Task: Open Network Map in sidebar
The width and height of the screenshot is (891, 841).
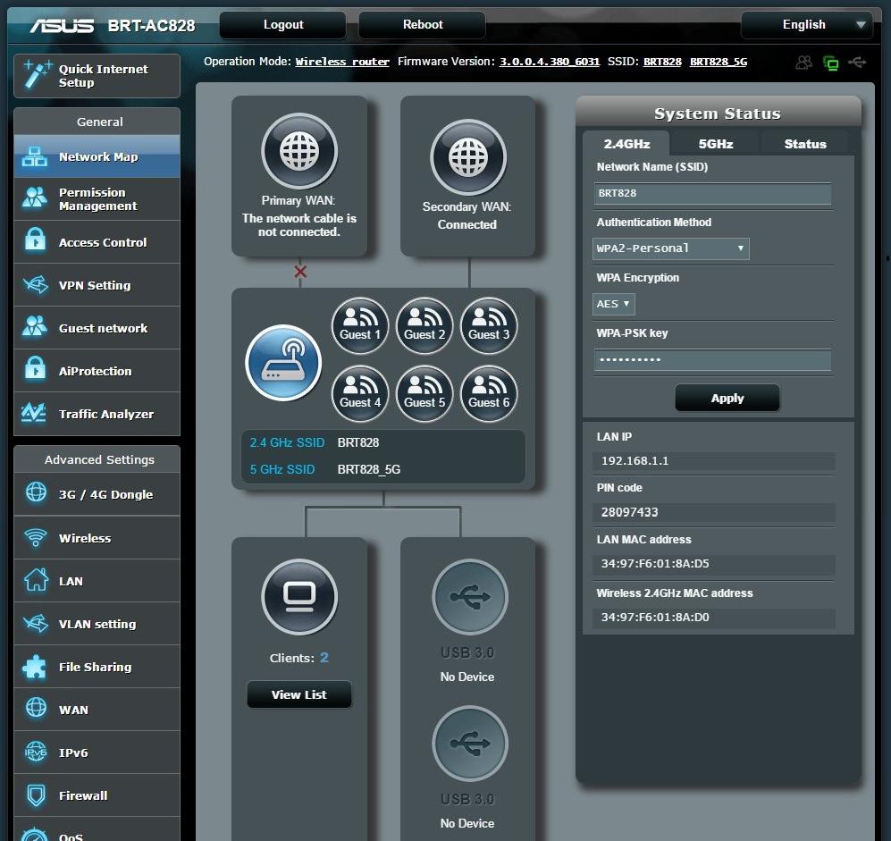Action: coord(97,156)
